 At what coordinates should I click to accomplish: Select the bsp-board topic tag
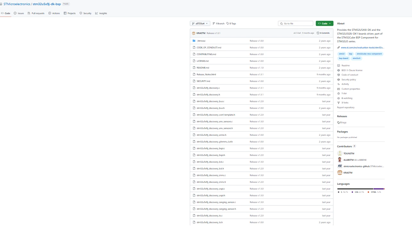click(343, 58)
